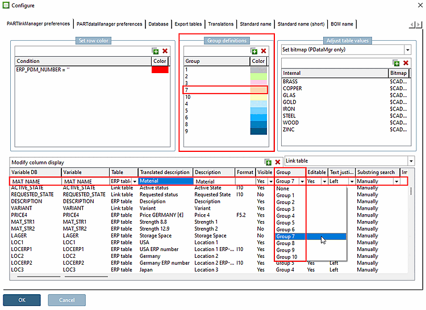Add row in Modify column display
This screenshot has height=310, width=426.
click(268, 162)
